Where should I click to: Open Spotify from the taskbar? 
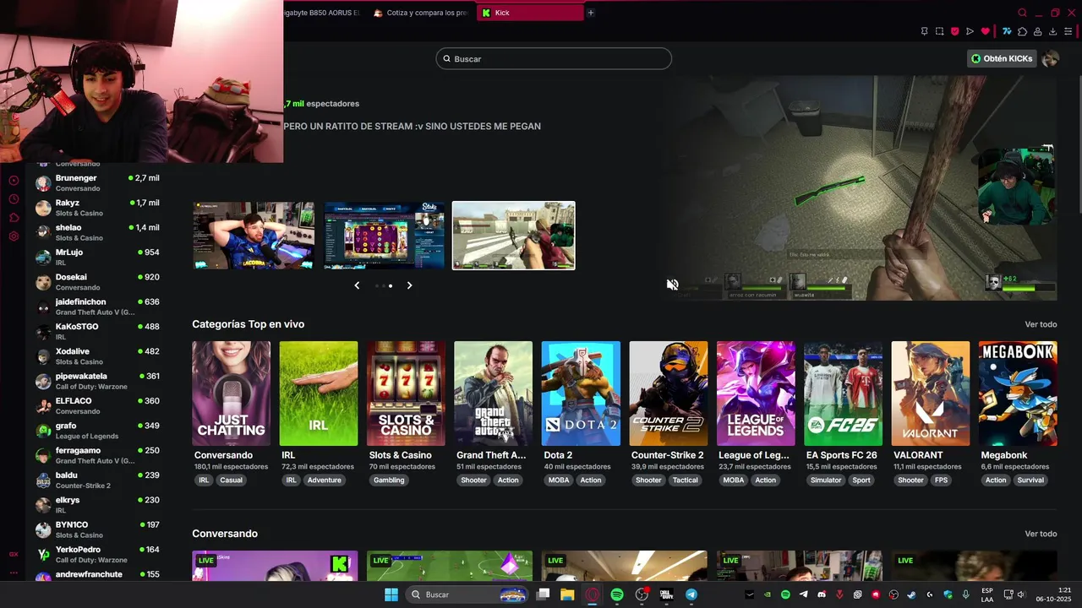[617, 594]
